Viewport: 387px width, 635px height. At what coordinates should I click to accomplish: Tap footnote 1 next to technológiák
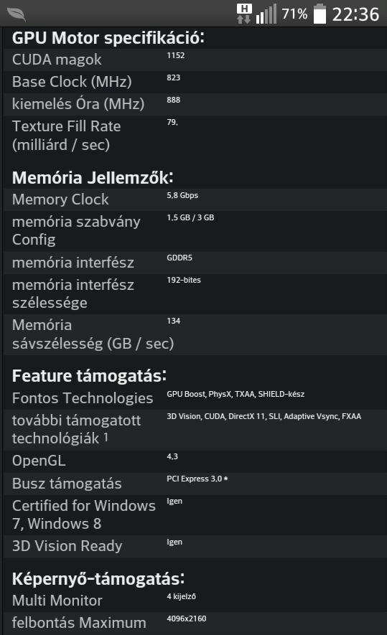click(x=106, y=437)
